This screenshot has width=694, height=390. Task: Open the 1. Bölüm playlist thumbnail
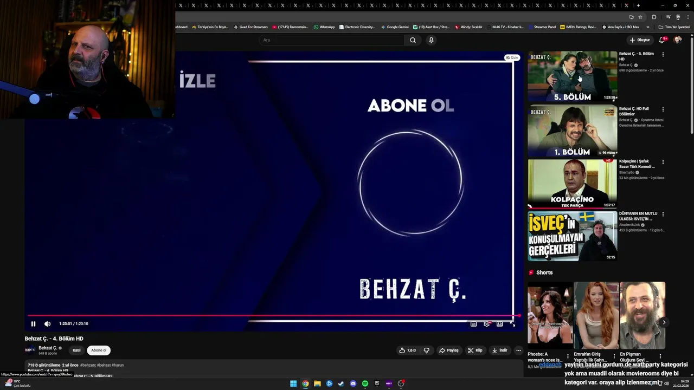point(572,131)
